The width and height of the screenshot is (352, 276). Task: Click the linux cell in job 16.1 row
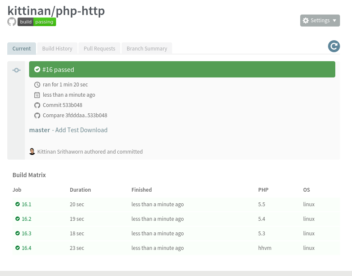click(309, 204)
